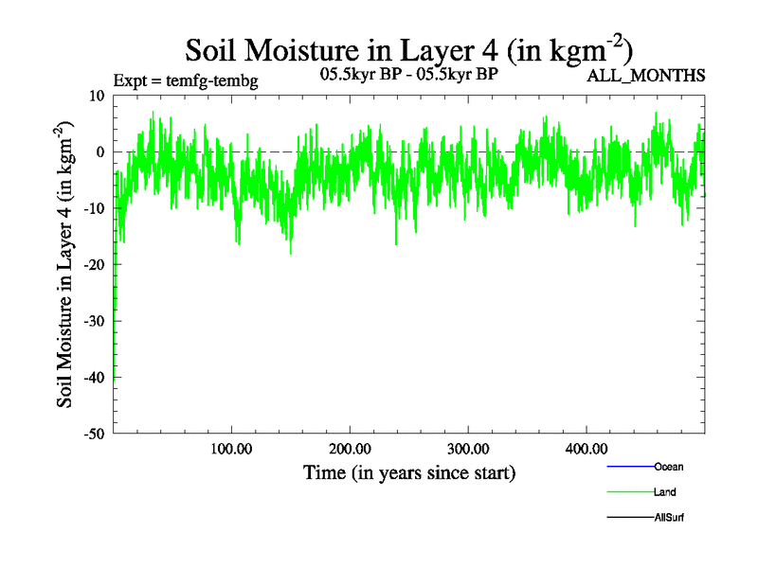Click the 200.00 x-axis tick label
This screenshot has width=758, height=568.
(350, 449)
